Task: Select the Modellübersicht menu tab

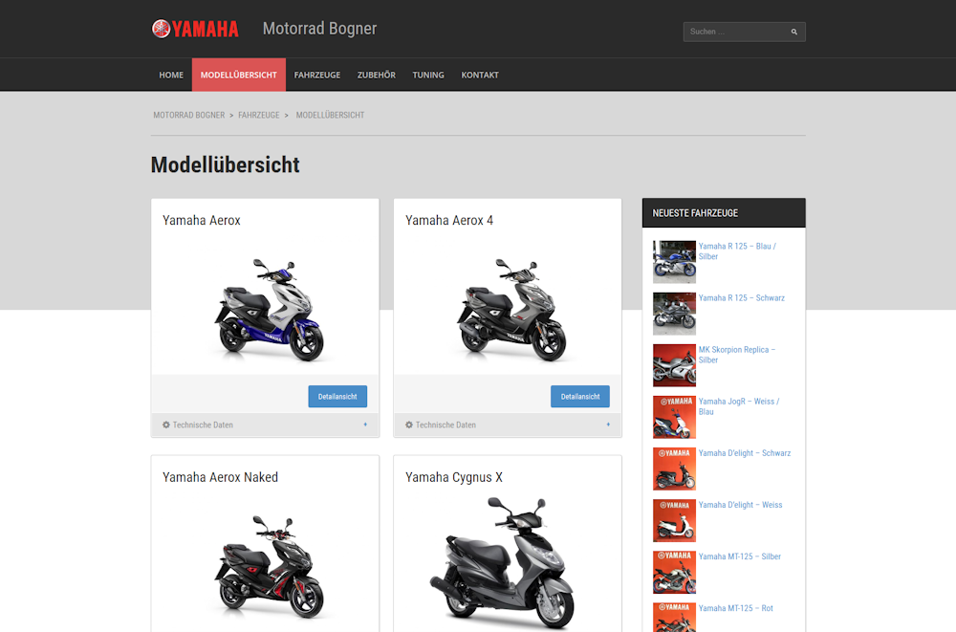Action: [x=239, y=75]
